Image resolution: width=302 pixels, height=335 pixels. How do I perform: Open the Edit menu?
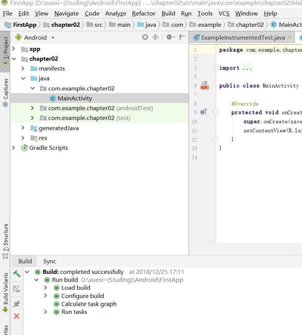point(24,14)
